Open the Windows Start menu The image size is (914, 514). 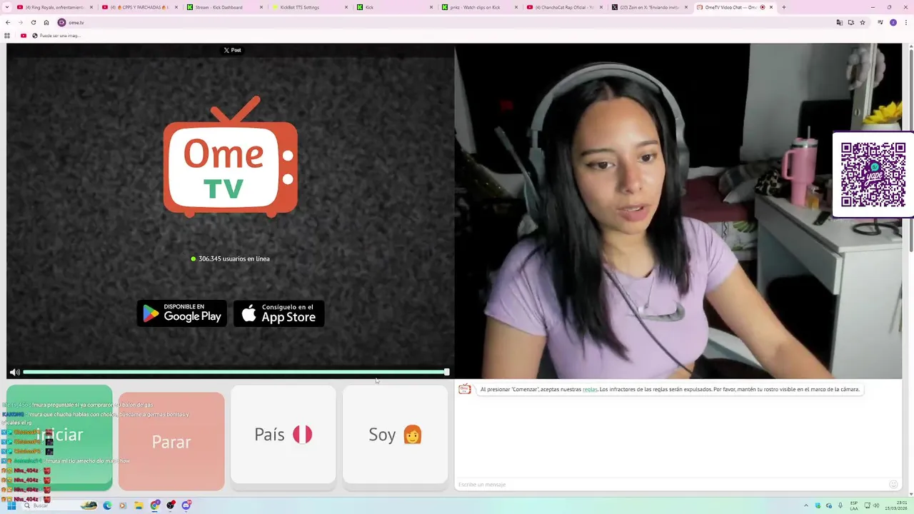pyautogui.click(x=11, y=505)
